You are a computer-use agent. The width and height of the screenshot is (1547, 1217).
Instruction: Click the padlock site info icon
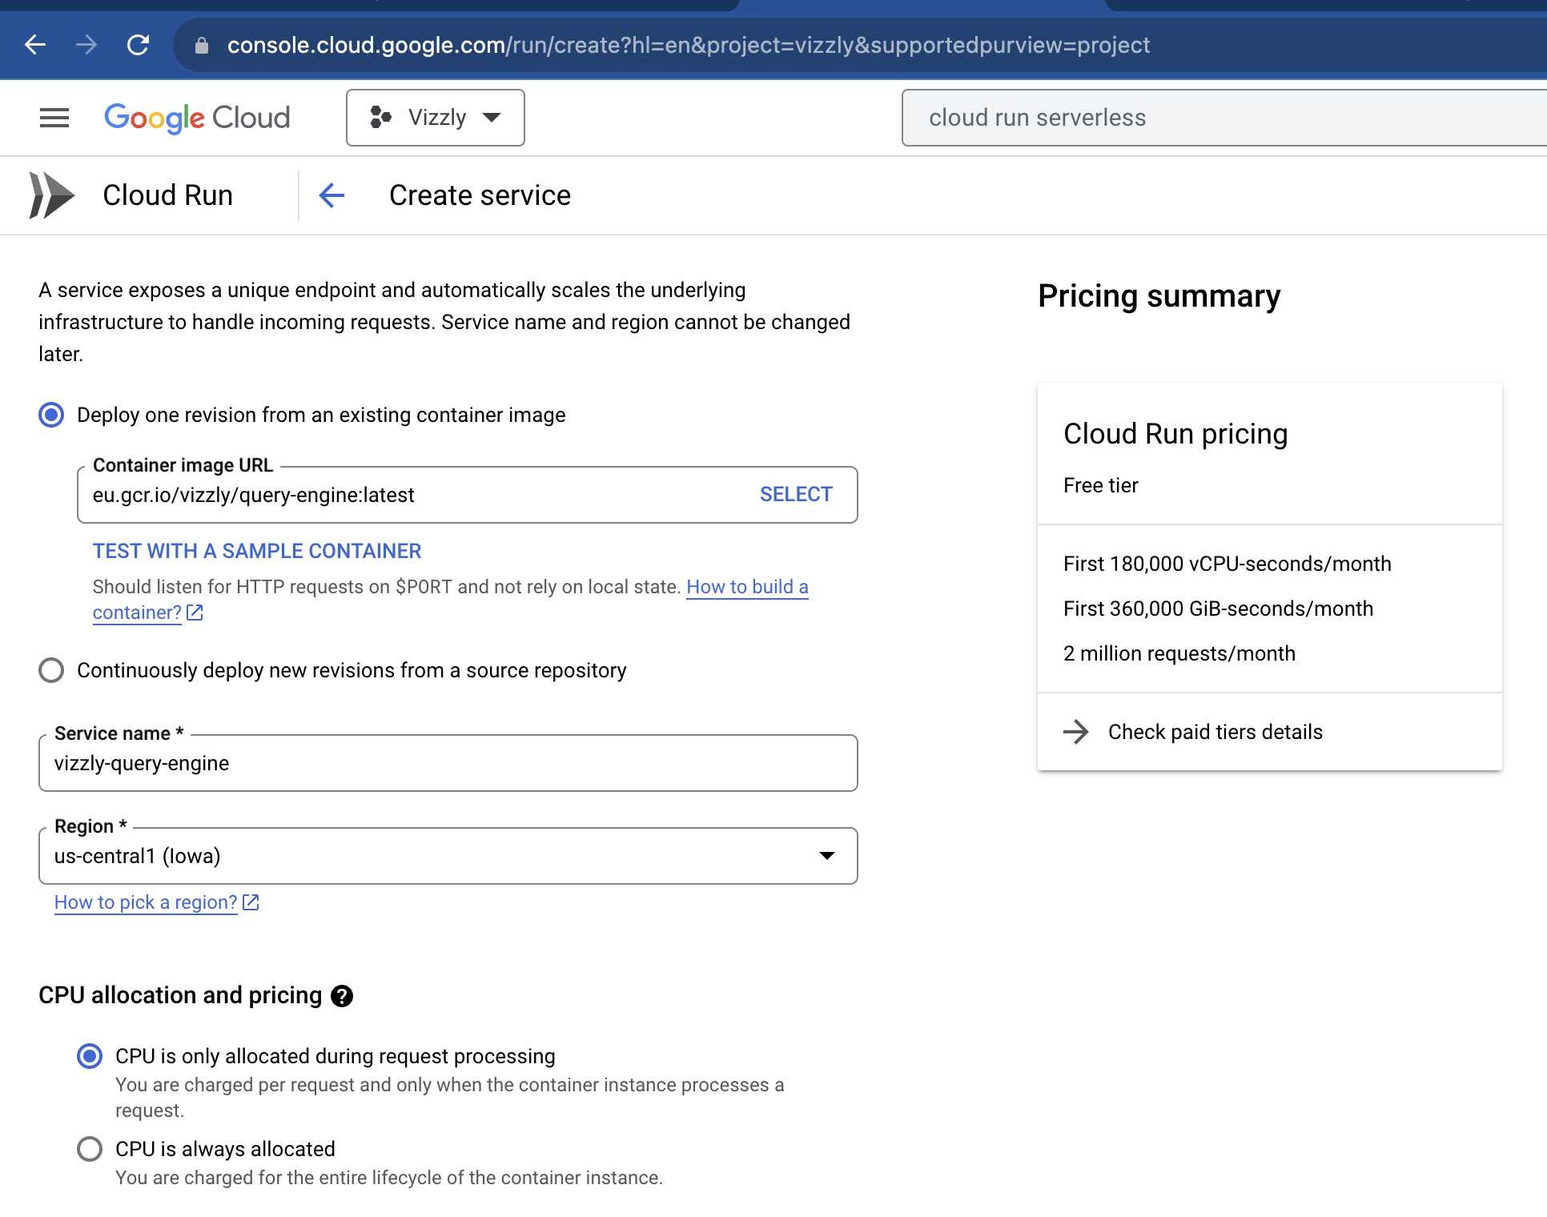(x=202, y=46)
